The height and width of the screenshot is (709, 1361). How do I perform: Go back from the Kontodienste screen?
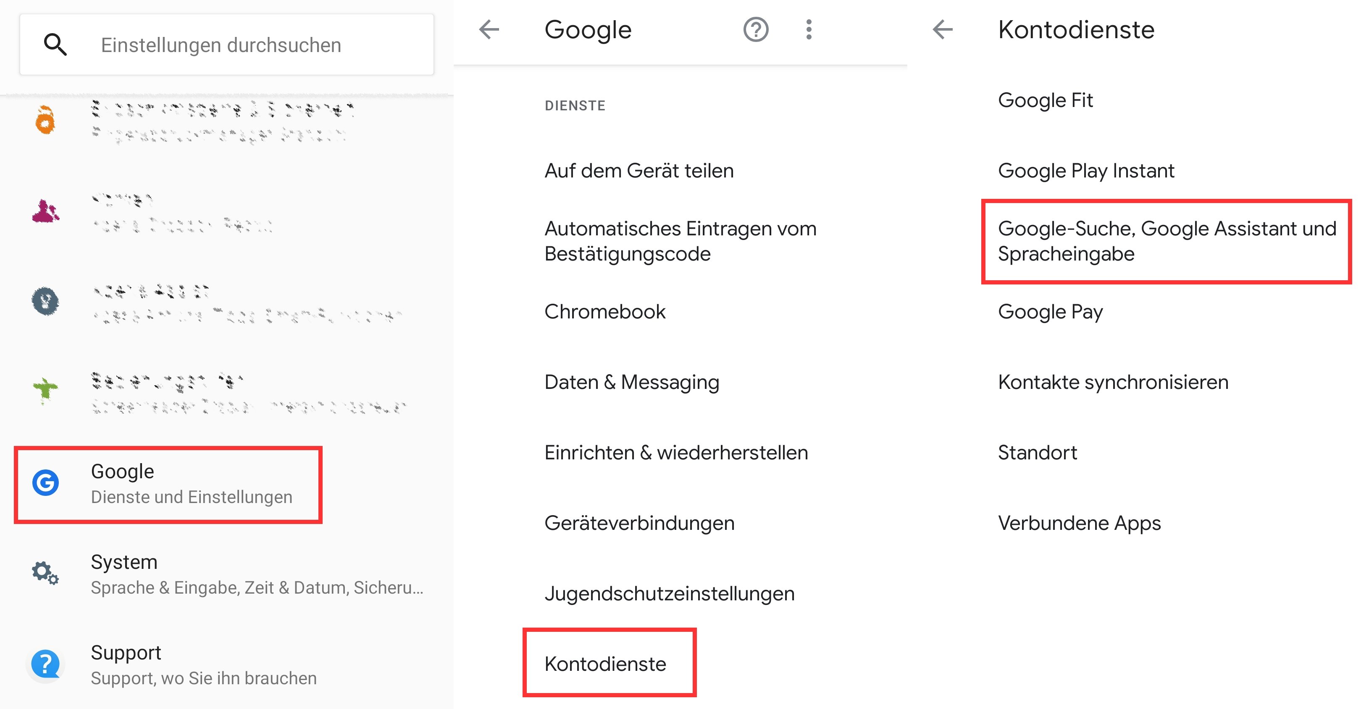(943, 29)
